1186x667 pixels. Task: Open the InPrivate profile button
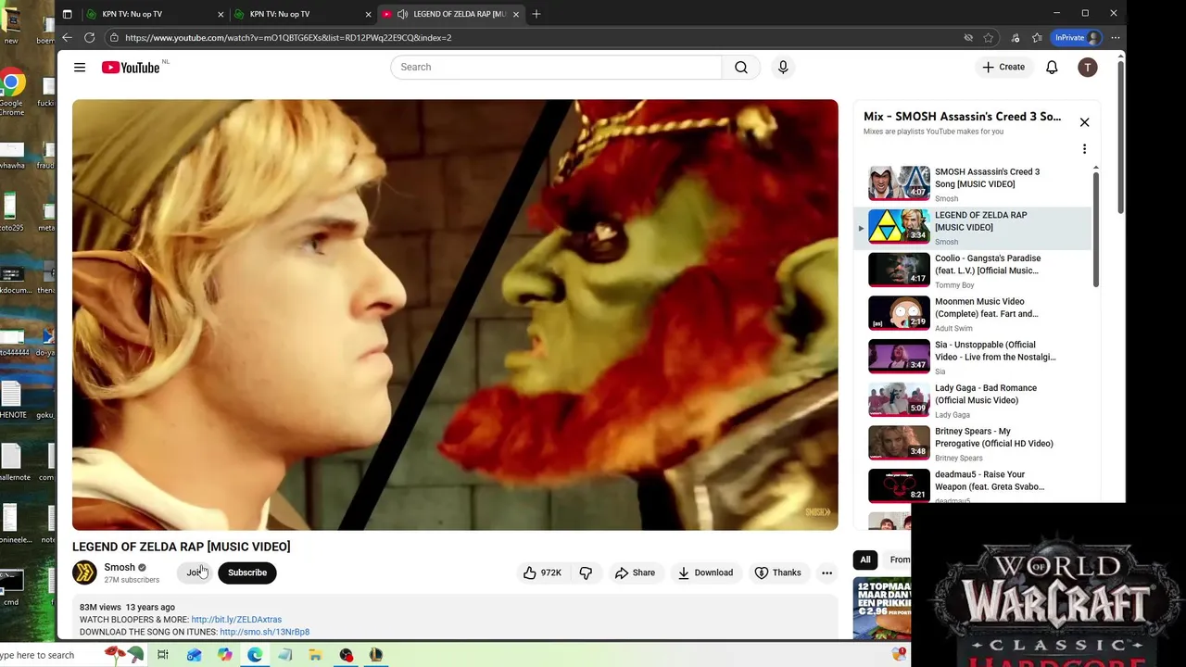[x=1078, y=38]
